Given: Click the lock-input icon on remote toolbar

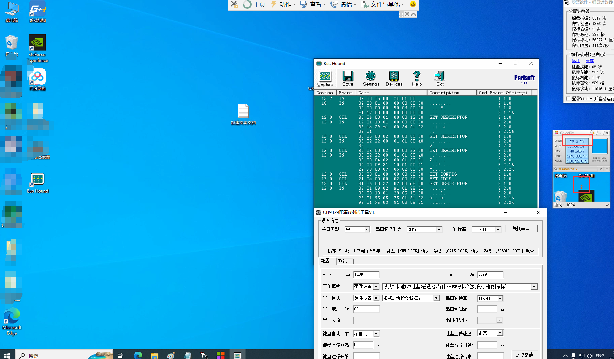Looking at the screenshot, I should pyautogui.click(x=235, y=4).
